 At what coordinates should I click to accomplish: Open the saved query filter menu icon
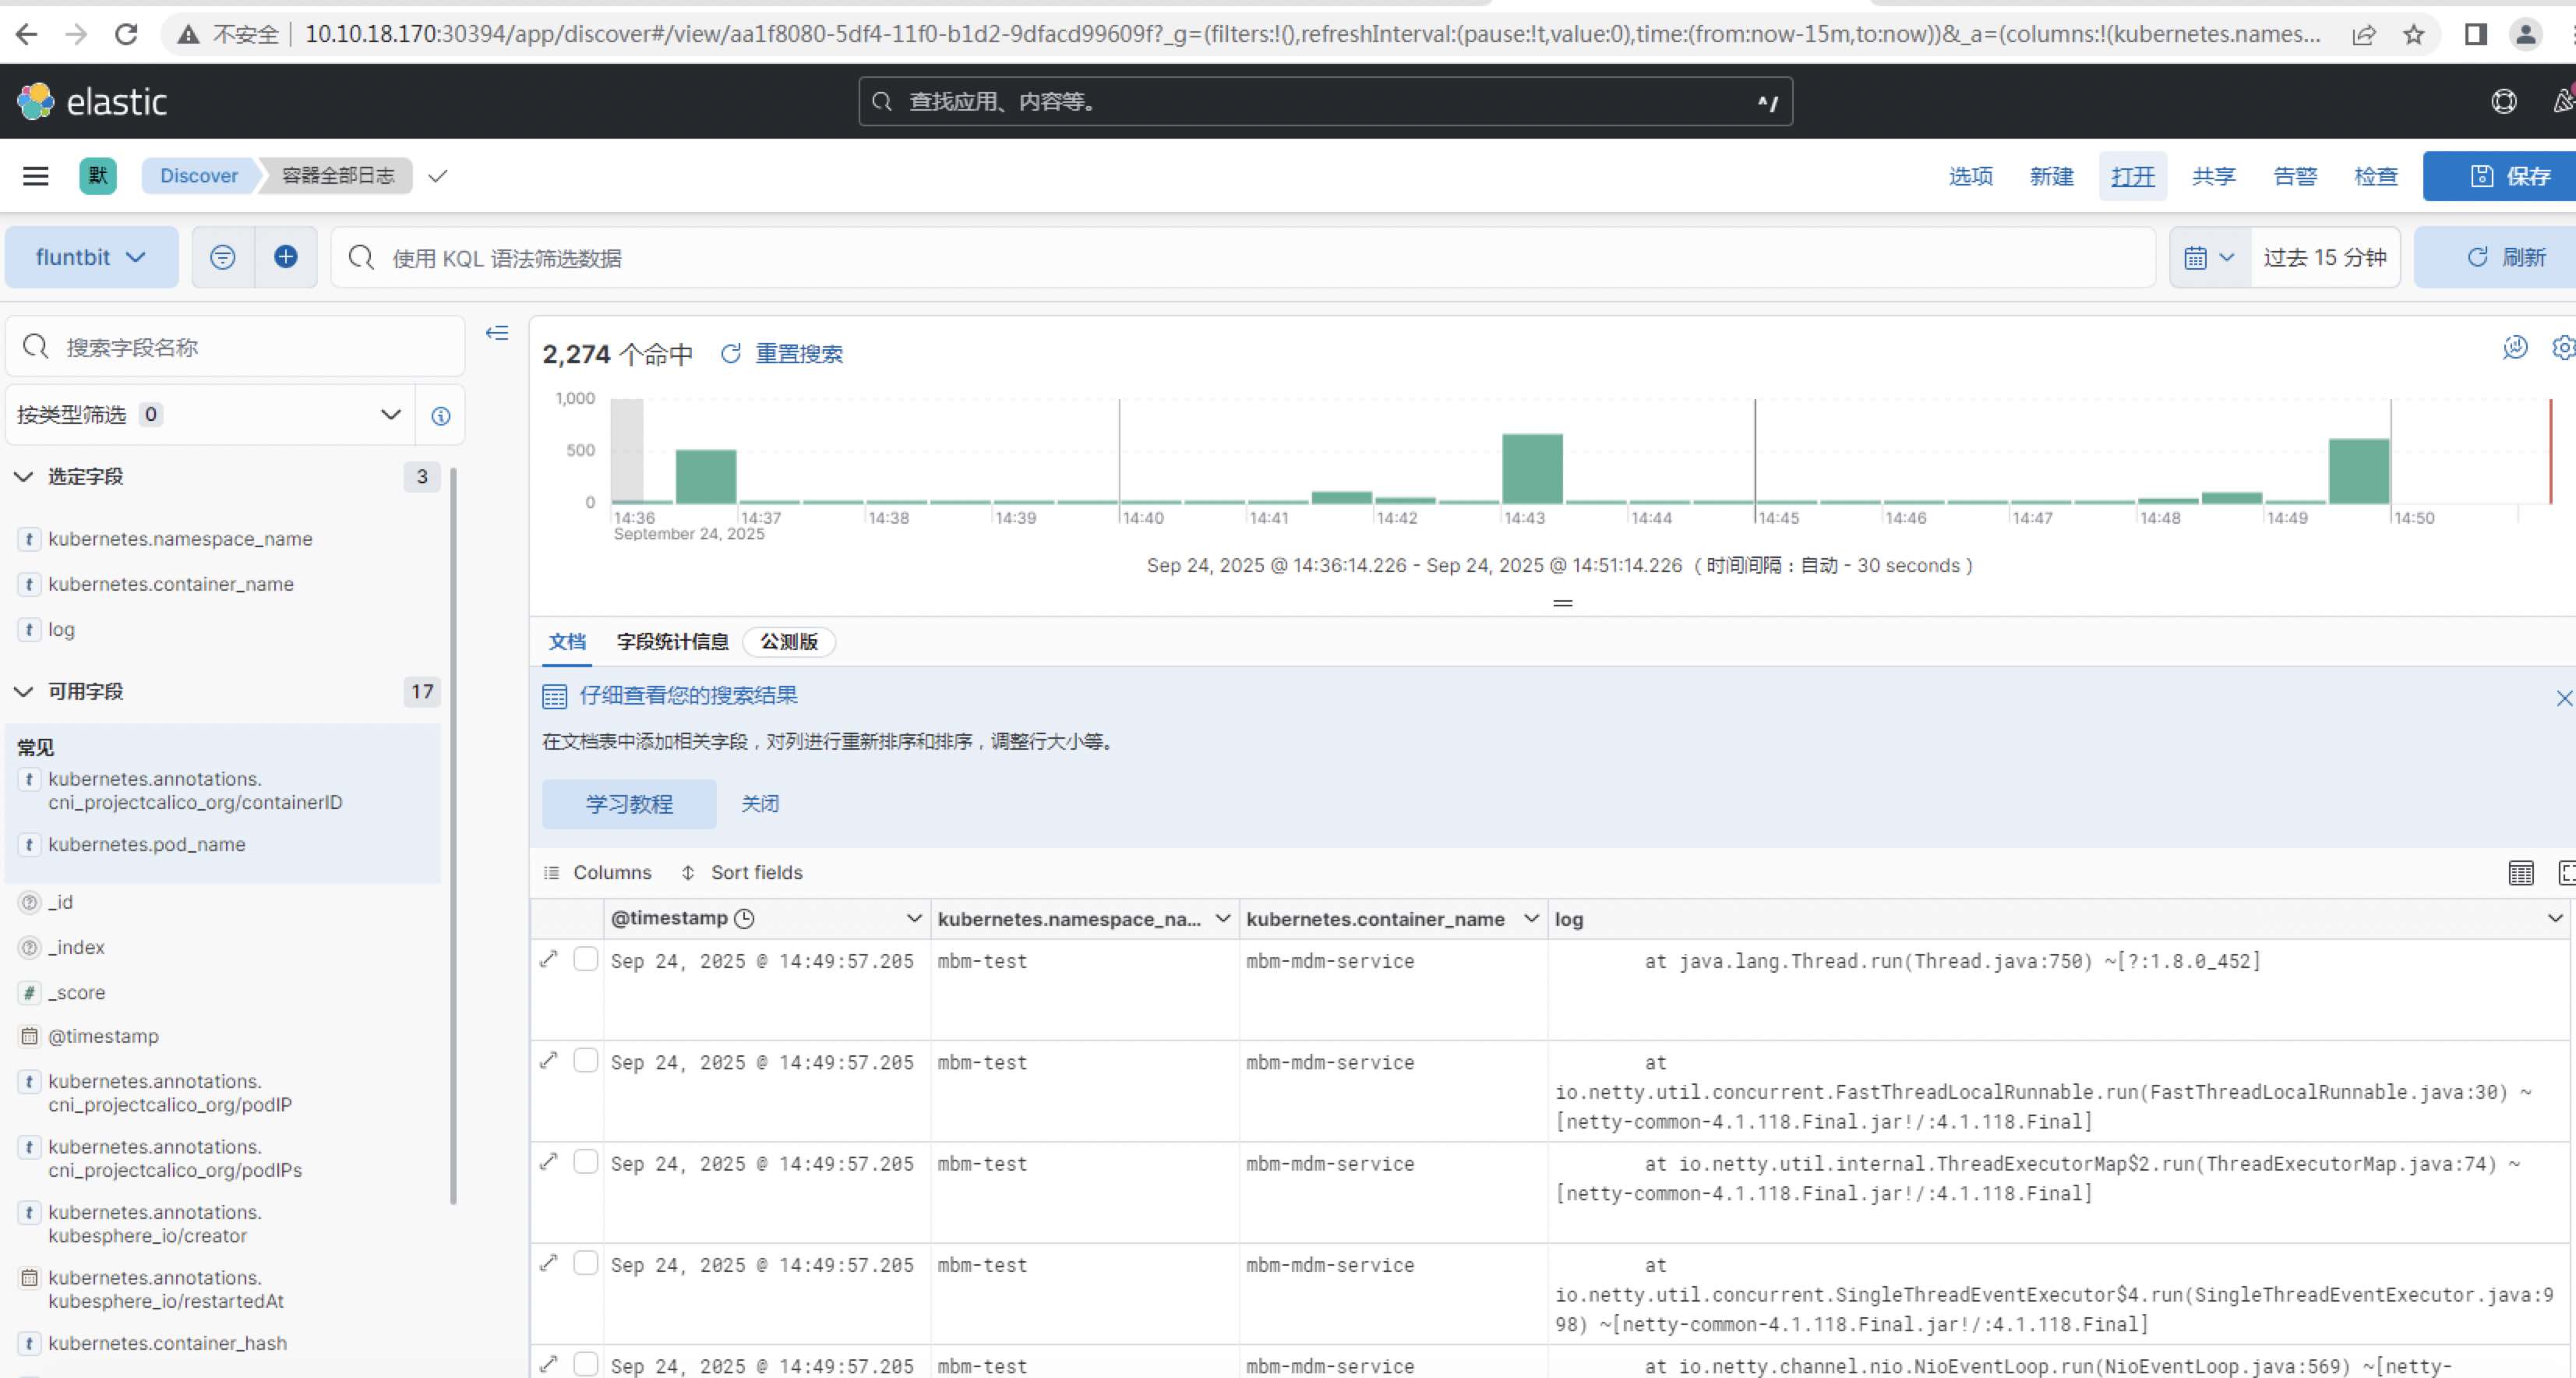(x=223, y=257)
